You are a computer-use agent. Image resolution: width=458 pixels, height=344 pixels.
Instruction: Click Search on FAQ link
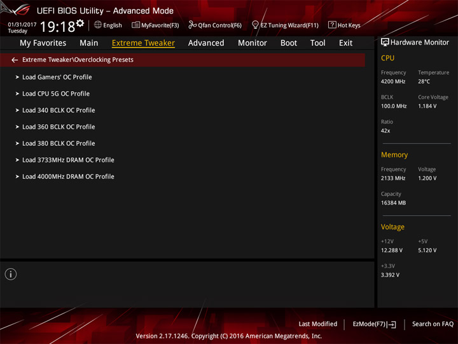433,324
